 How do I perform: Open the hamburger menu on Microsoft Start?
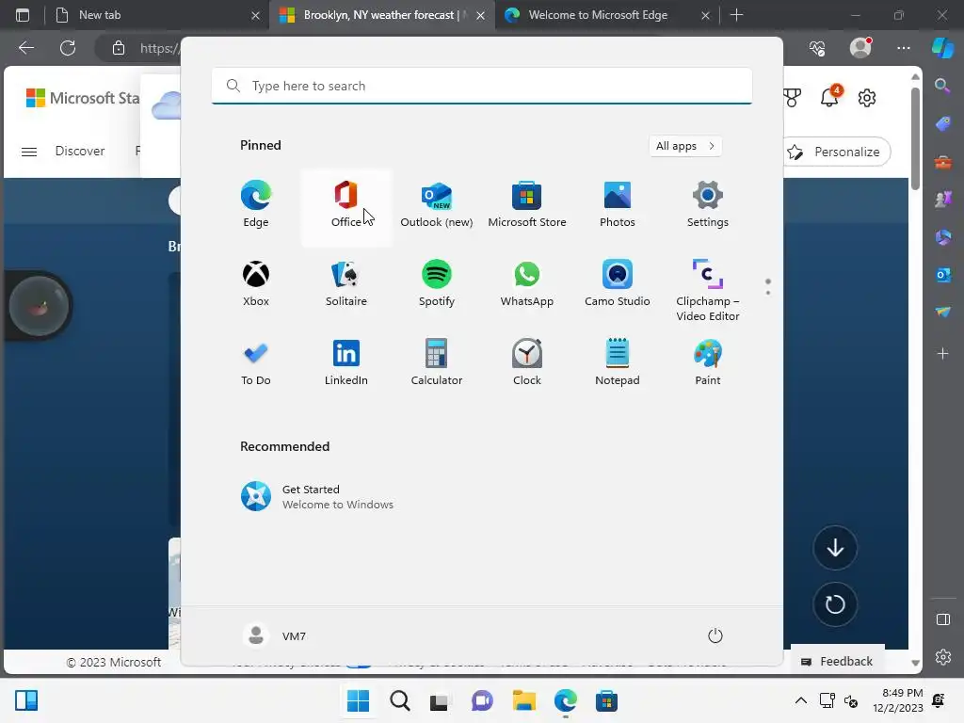(x=29, y=152)
